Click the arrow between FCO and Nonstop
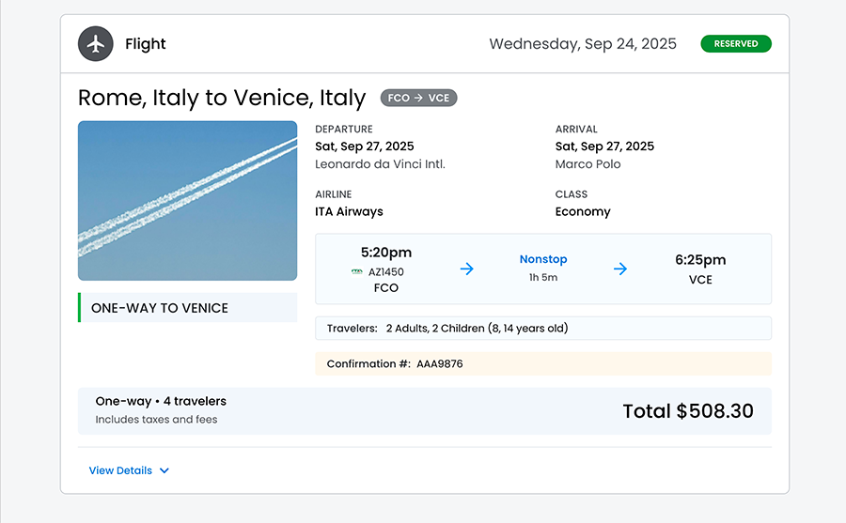The image size is (846, 523). 467,269
